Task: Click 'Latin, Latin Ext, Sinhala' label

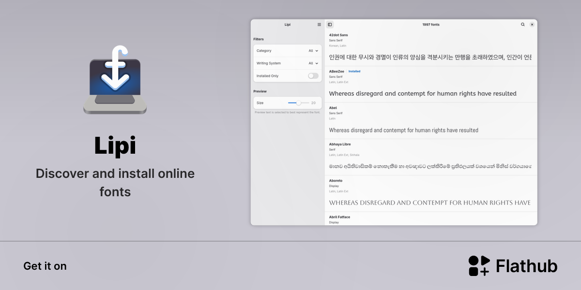Action: coord(344,155)
